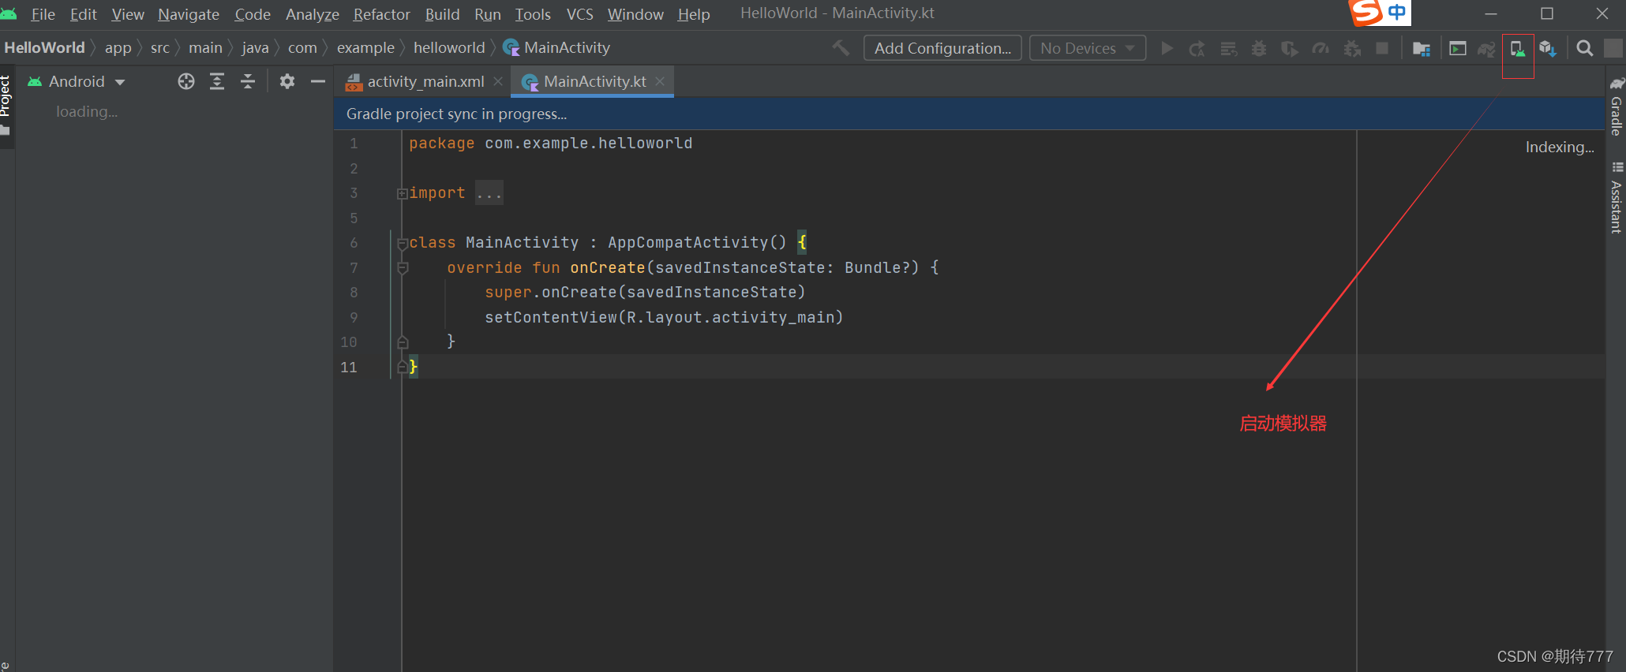The width and height of the screenshot is (1626, 672).
Task: Open the Tools menu
Action: pos(533,14)
